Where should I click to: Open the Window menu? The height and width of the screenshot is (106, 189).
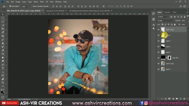coord(58,2)
